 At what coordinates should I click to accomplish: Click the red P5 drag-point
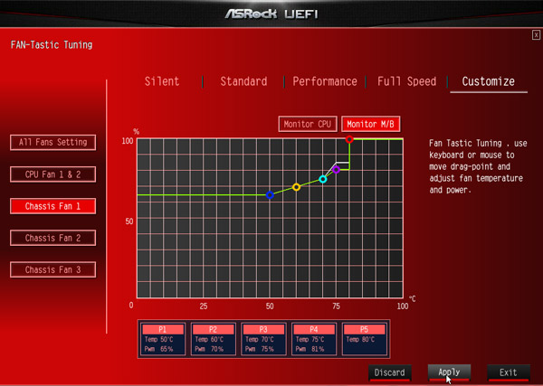point(349,139)
